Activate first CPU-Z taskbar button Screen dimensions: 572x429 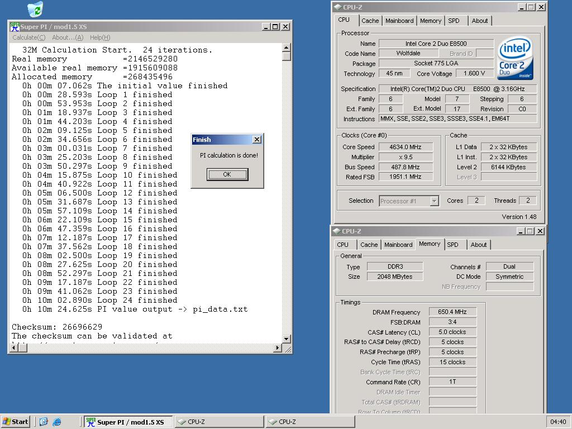pos(219,422)
